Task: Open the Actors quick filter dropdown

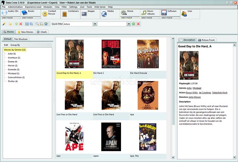Action: click(x=95, y=24)
